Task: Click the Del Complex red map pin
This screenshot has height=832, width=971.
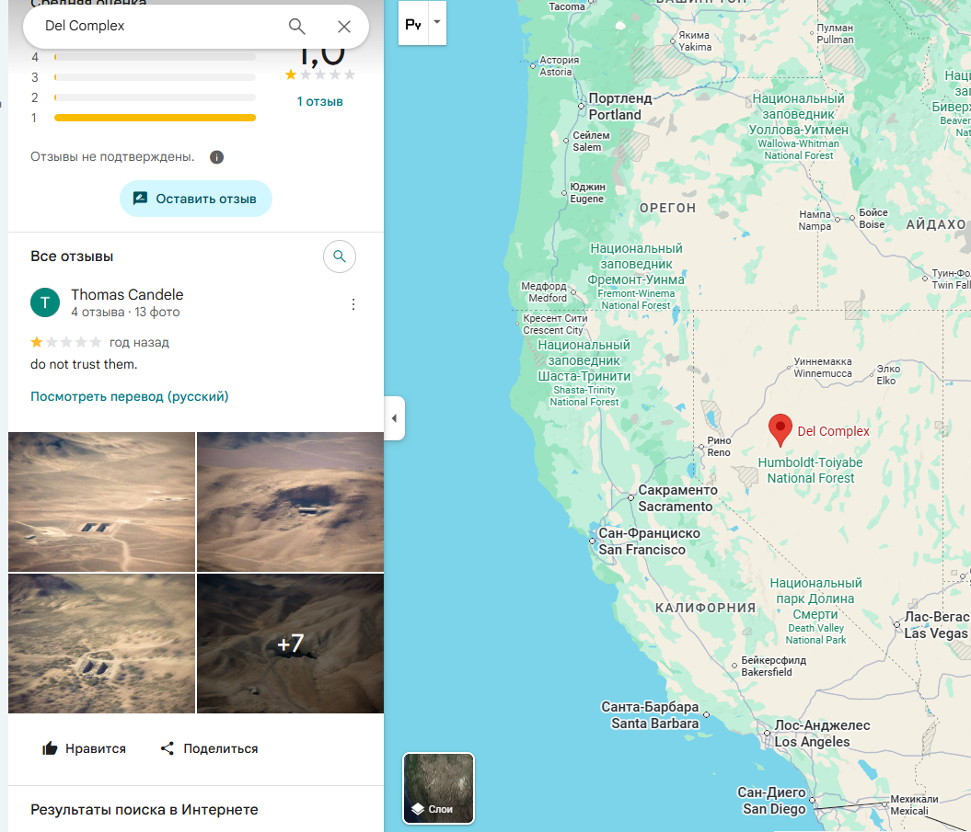Action: tap(780, 430)
